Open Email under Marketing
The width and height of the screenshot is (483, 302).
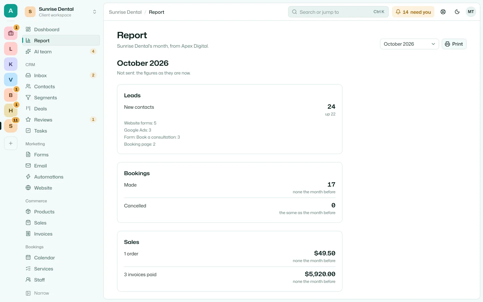point(61,166)
